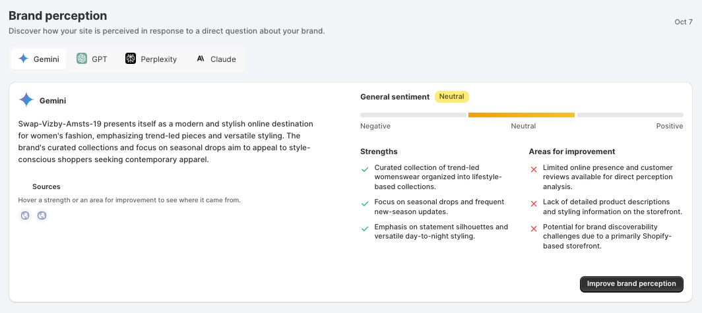Click green checkmark beside curated collection strength
Viewport: 702px width, 313px height.
click(x=365, y=169)
